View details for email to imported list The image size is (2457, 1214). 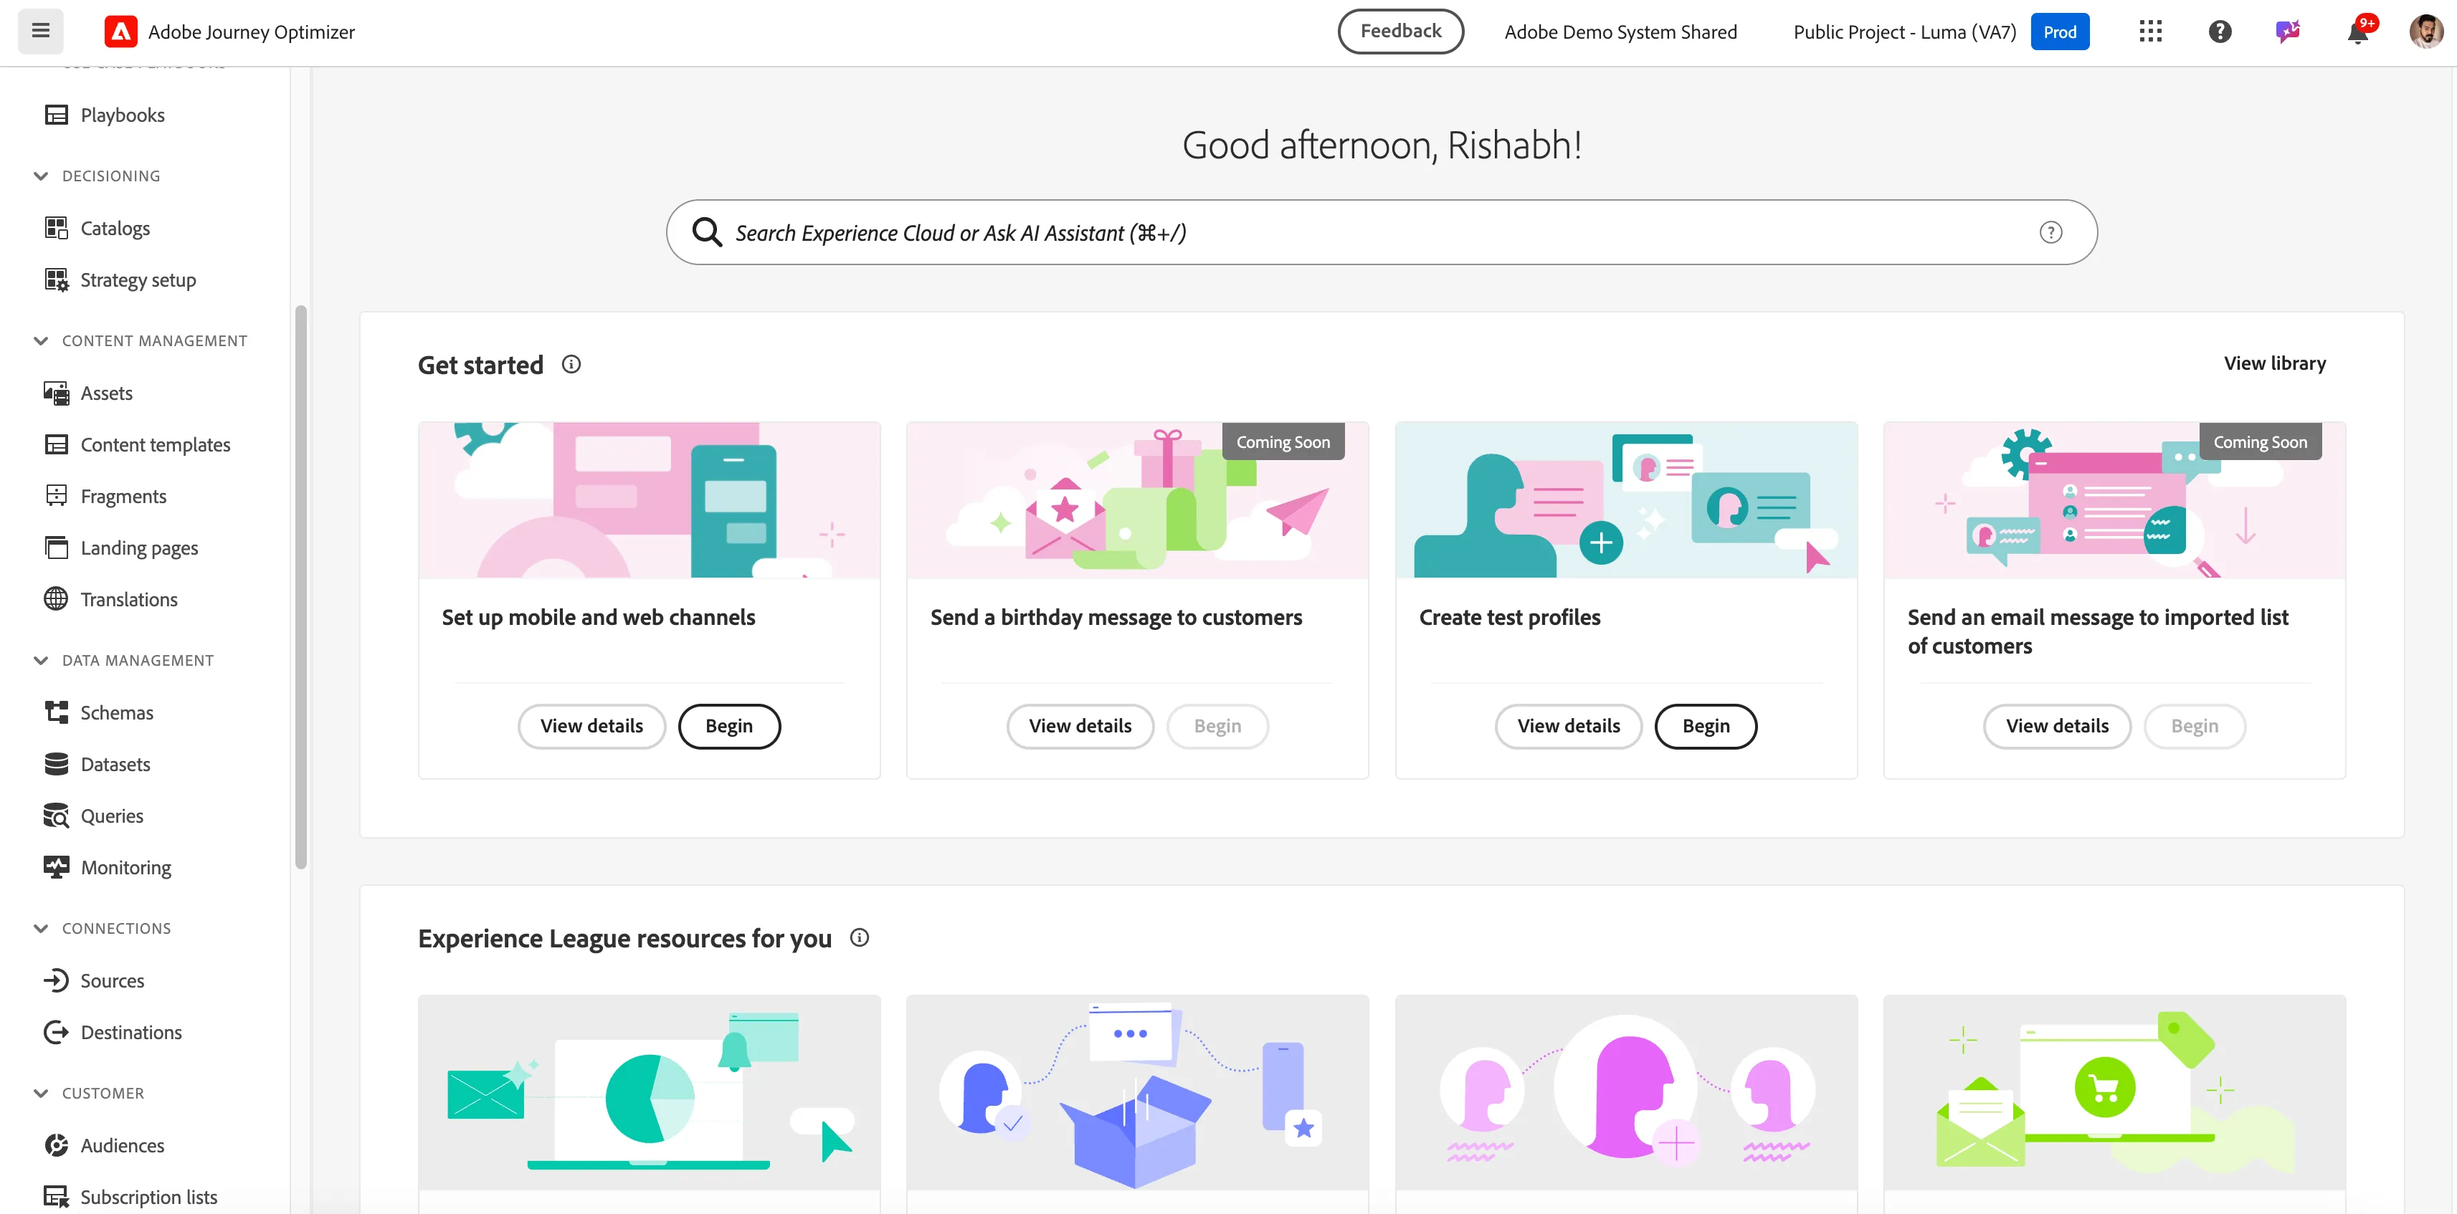tap(2056, 726)
